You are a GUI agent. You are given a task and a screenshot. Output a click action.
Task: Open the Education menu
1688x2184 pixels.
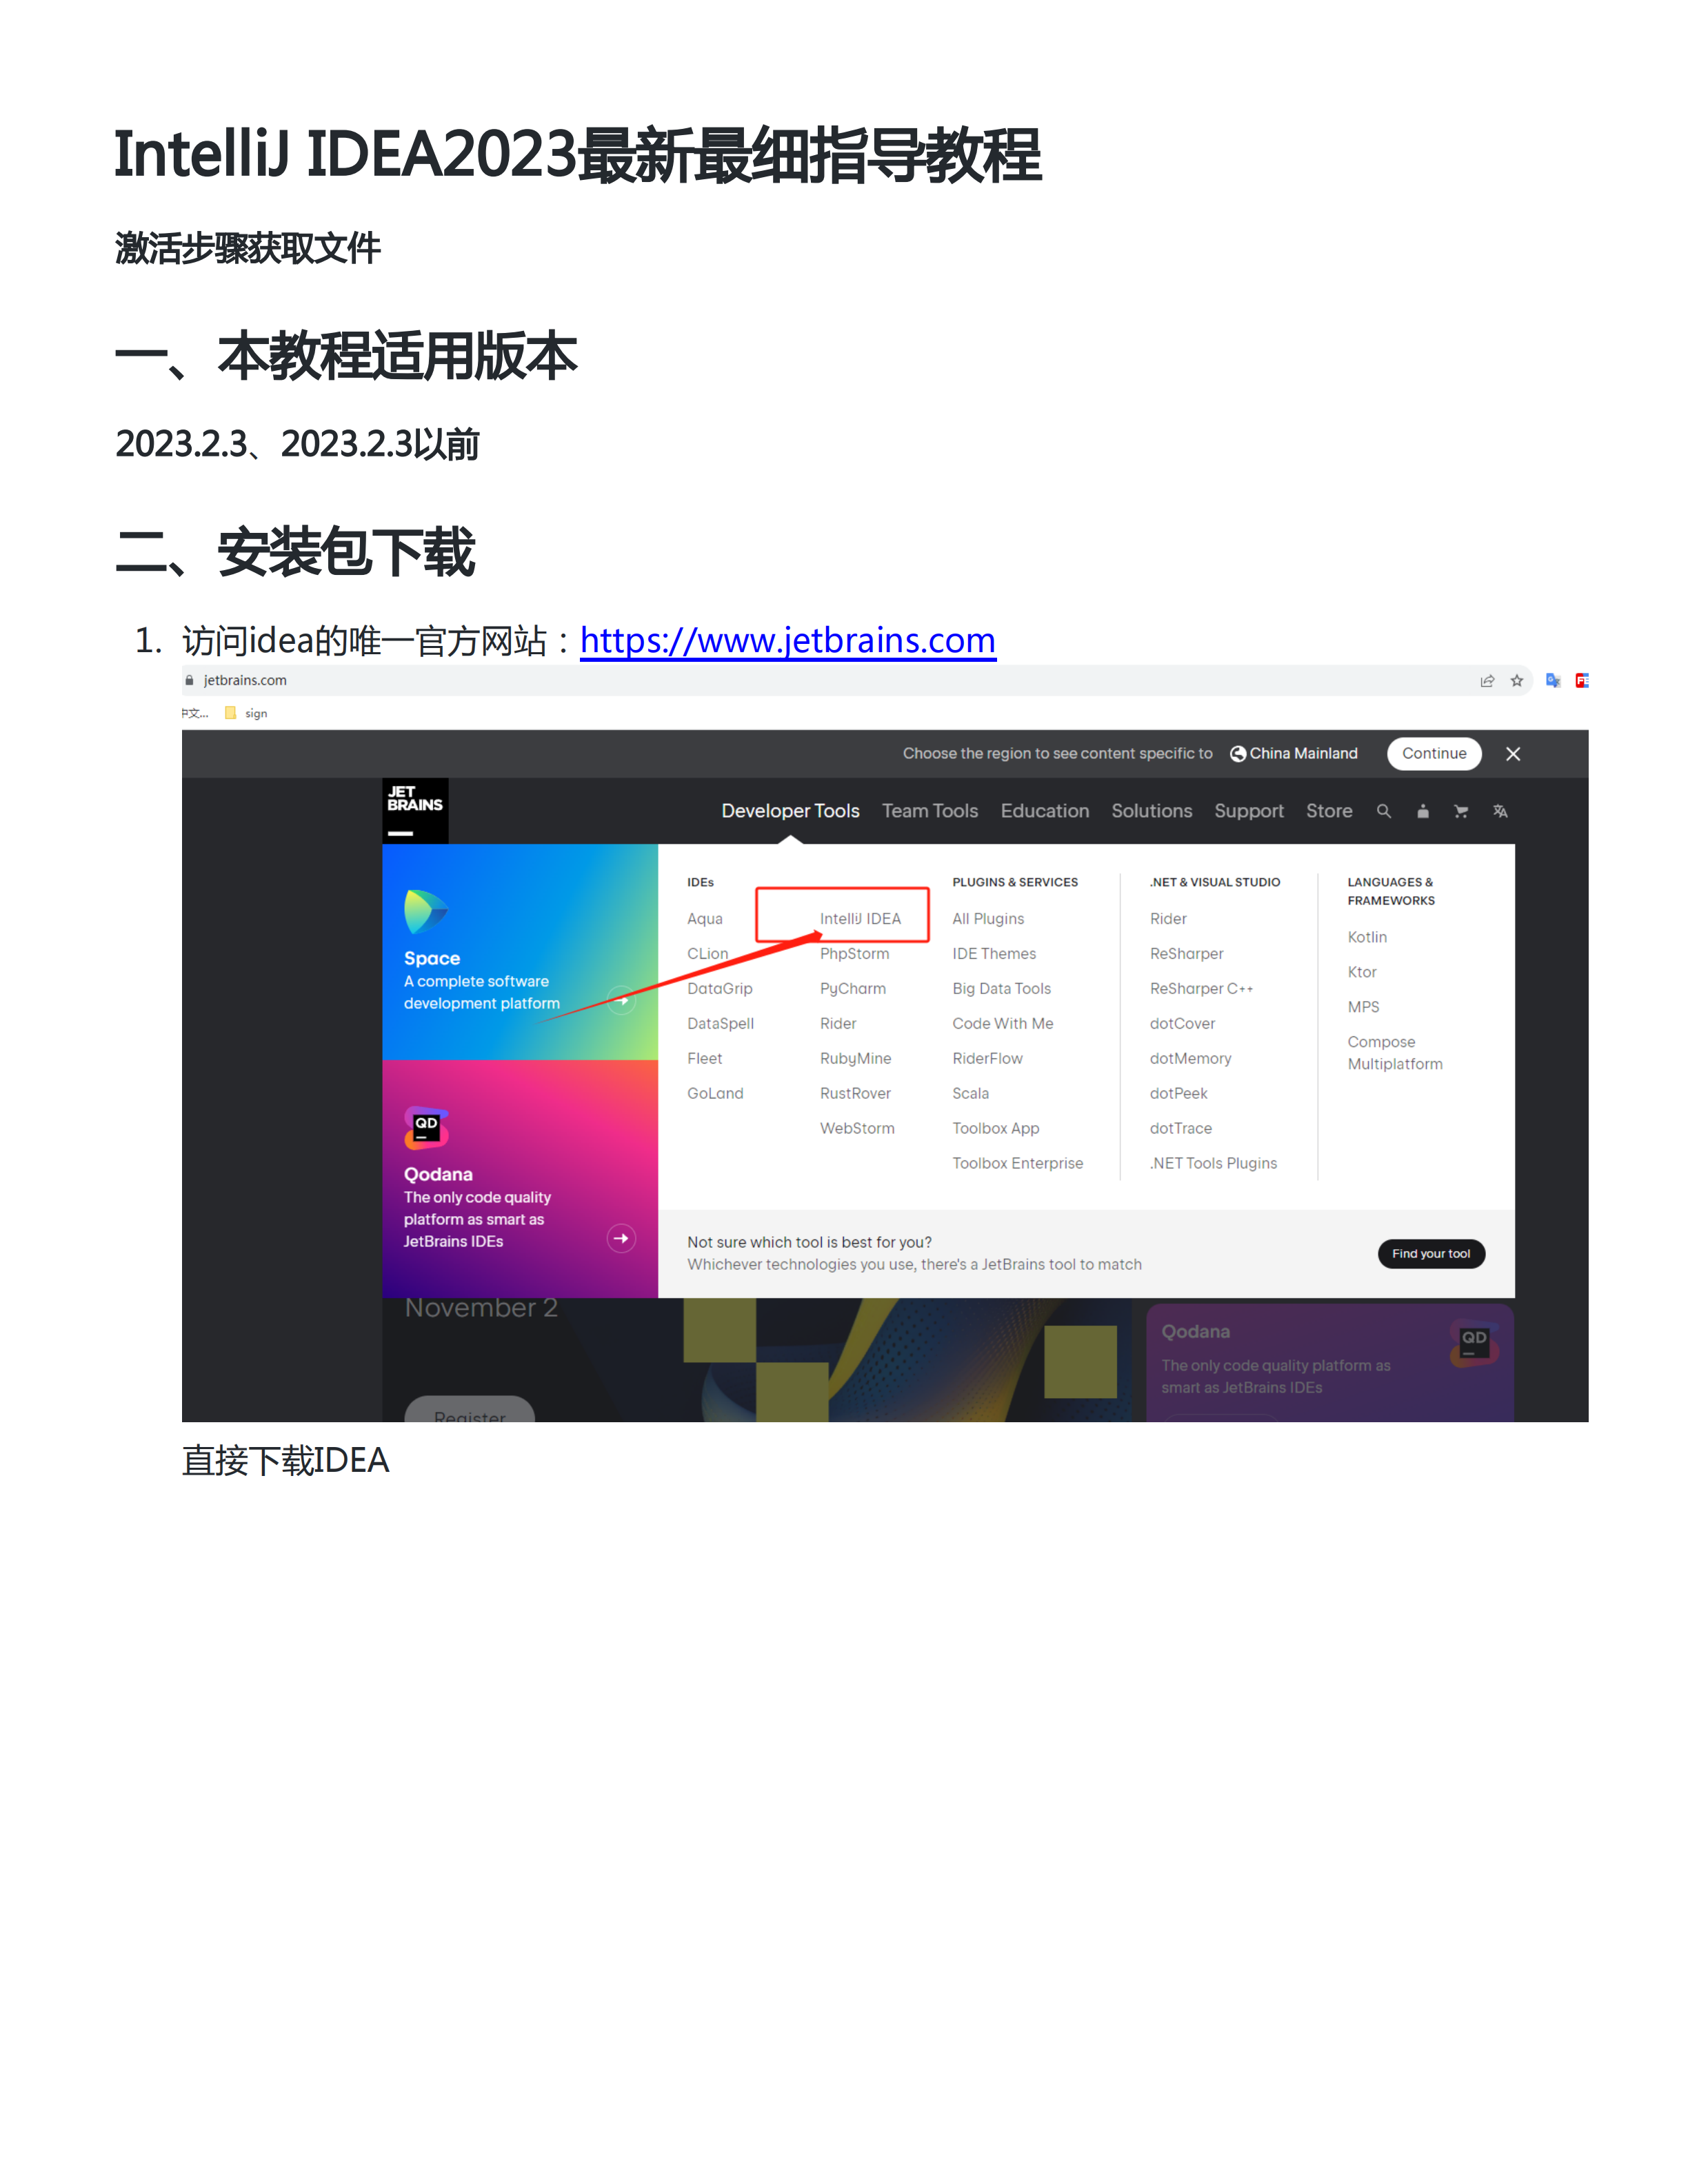point(1044,811)
